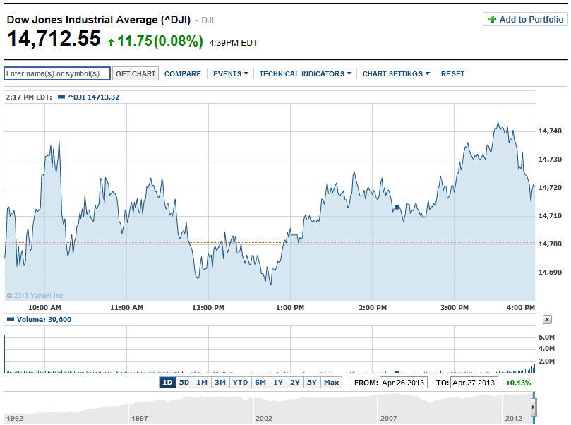Select the 1Y chart range

(278, 383)
